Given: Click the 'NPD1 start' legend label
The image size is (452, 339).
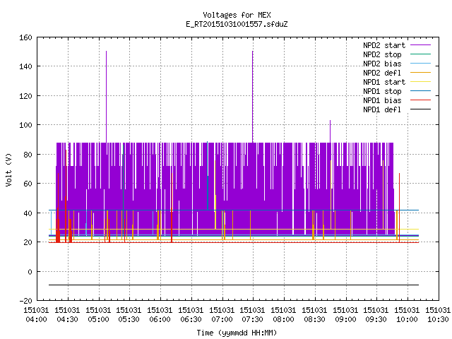Looking at the screenshot, I should tap(384, 82).
